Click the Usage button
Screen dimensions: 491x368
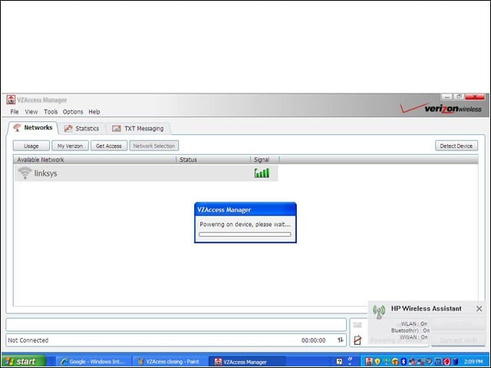[31, 146]
